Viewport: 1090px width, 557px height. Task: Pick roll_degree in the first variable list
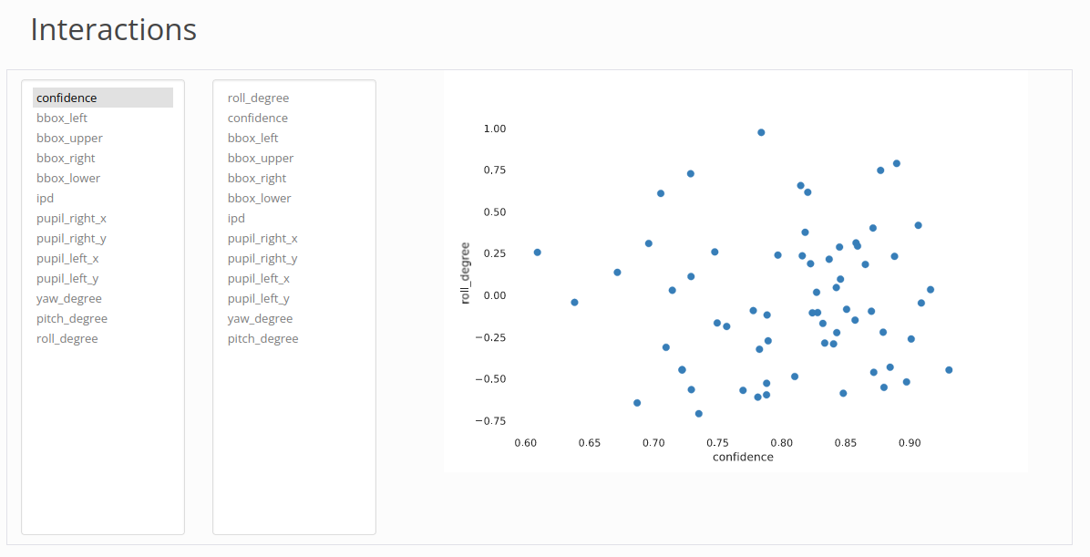point(67,338)
